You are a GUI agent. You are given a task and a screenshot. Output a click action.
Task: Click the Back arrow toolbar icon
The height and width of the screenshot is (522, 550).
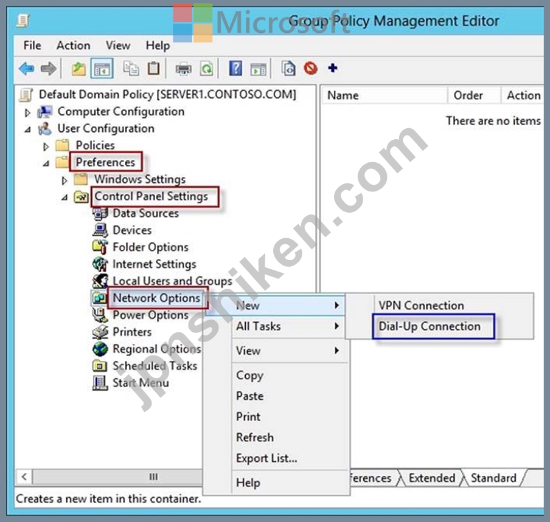point(27,68)
